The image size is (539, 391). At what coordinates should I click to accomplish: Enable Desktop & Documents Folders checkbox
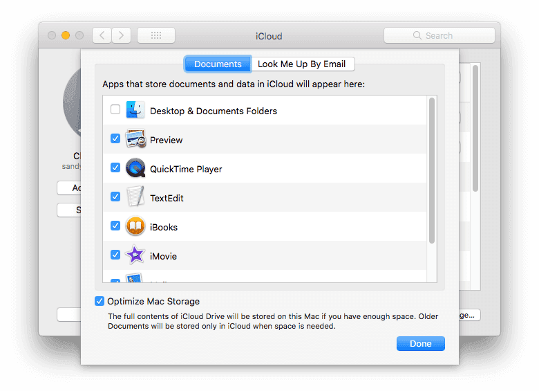[x=115, y=110]
